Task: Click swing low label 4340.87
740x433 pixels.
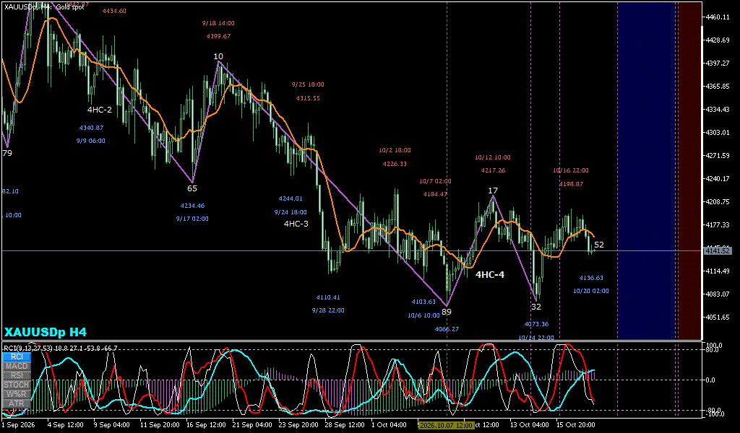Action: pyautogui.click(x=91, y=128)
